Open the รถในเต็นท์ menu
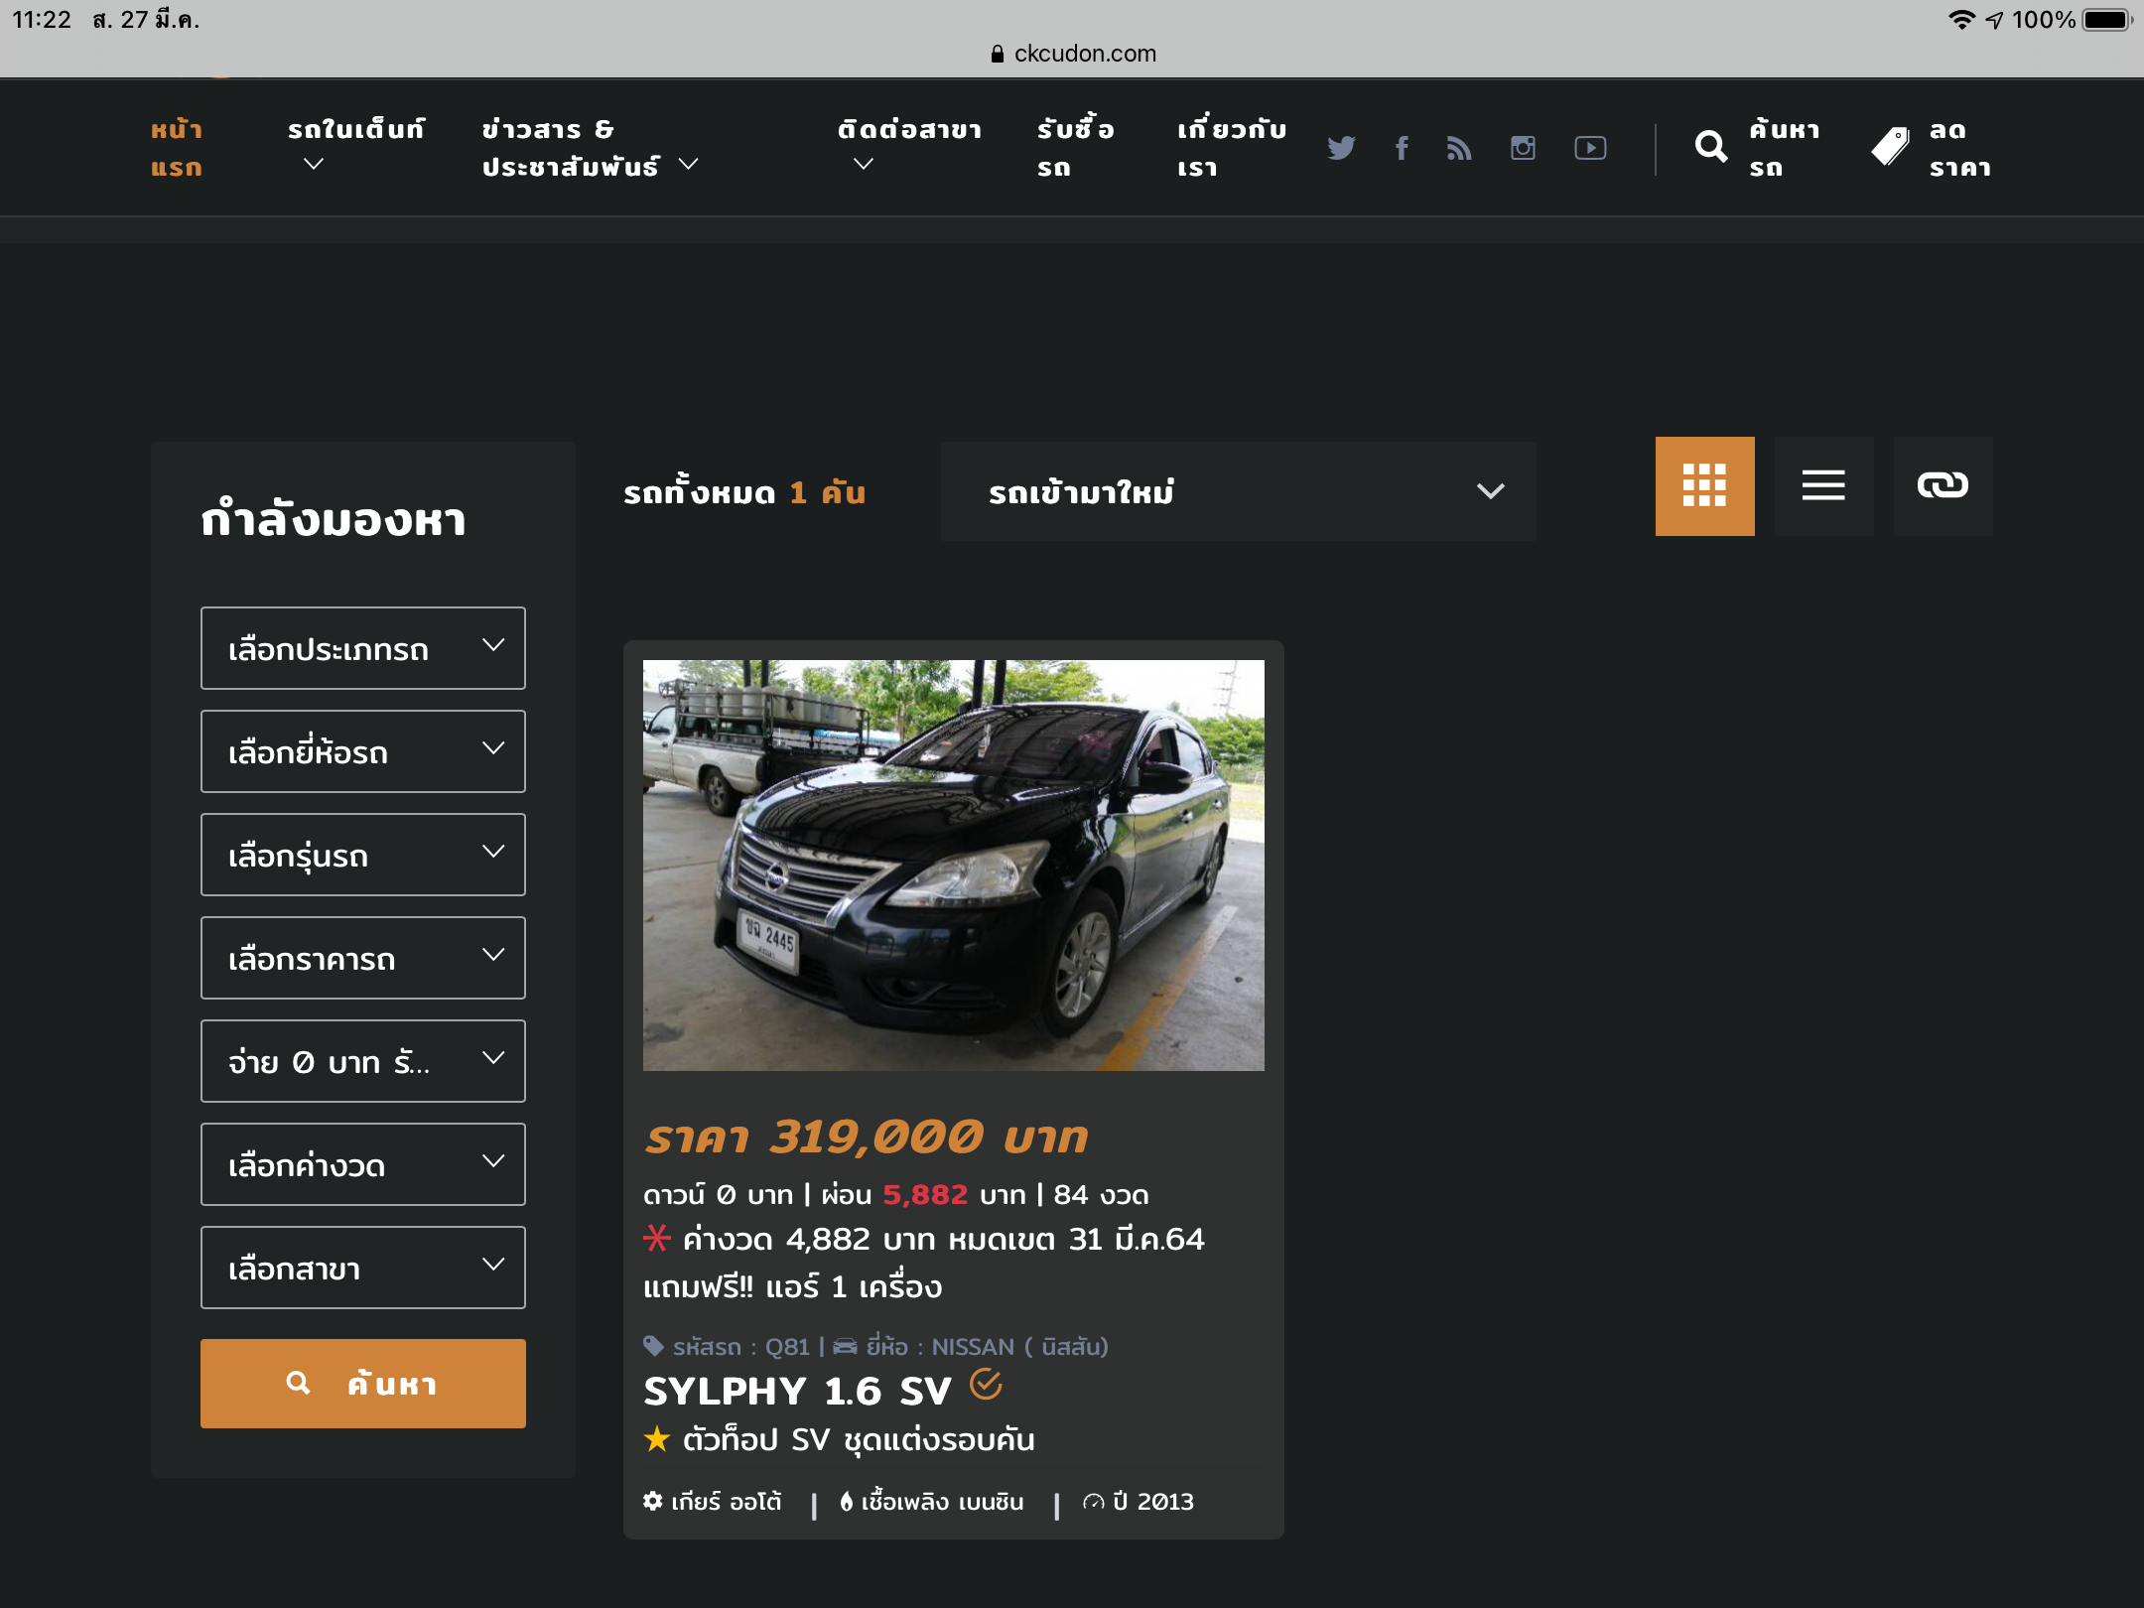The width and height of the screenshot is (2144, 1608). 355,144
